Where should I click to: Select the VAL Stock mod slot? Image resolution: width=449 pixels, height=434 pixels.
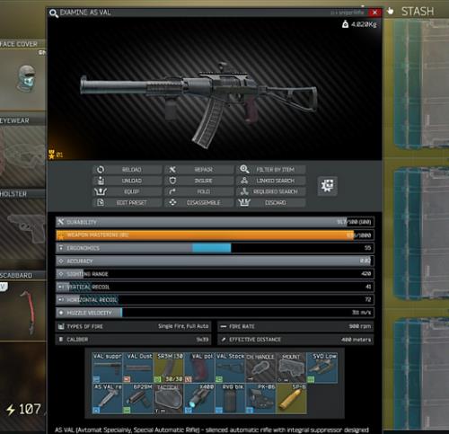pos(230,368)
